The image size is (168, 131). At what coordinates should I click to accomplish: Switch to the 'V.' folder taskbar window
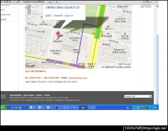[49, 108]
